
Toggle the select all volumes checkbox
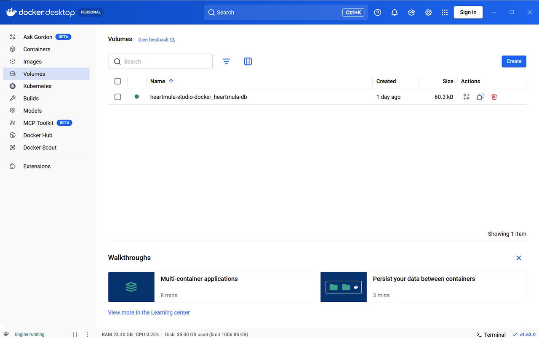(x=117, y=81)
